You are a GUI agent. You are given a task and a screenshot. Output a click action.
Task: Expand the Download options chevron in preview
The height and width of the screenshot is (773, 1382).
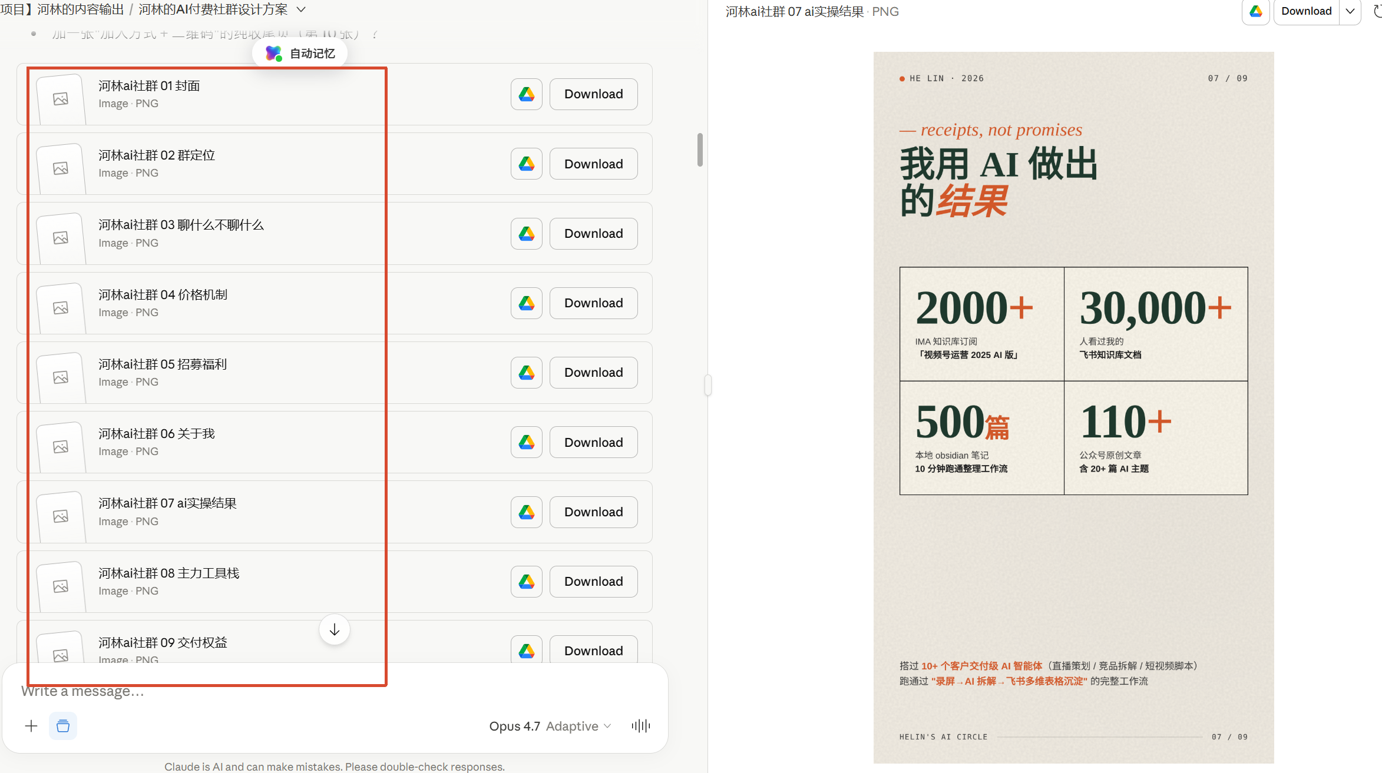pos(1350,12)
